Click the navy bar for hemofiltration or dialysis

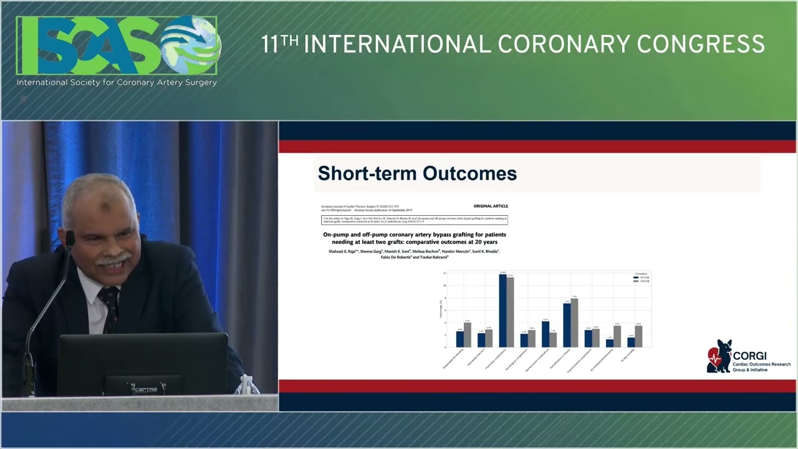click(567, 326)
